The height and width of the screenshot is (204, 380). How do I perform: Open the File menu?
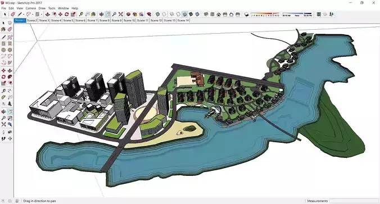tap(3, 8)
